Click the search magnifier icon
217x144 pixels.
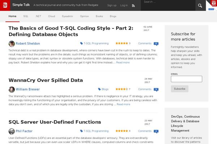(x=200, y=5)
